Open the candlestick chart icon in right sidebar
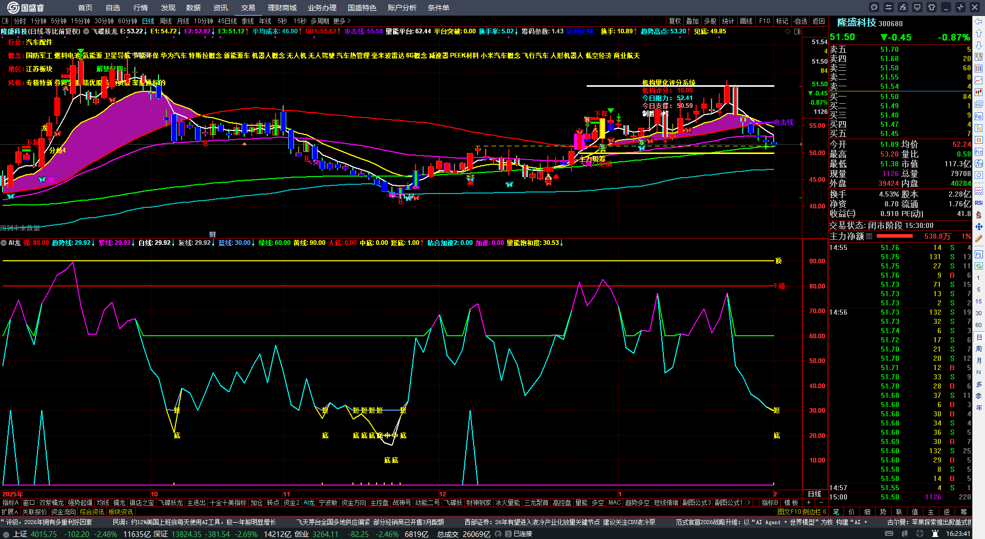This screenshot has width=985, height=539. 979,92
